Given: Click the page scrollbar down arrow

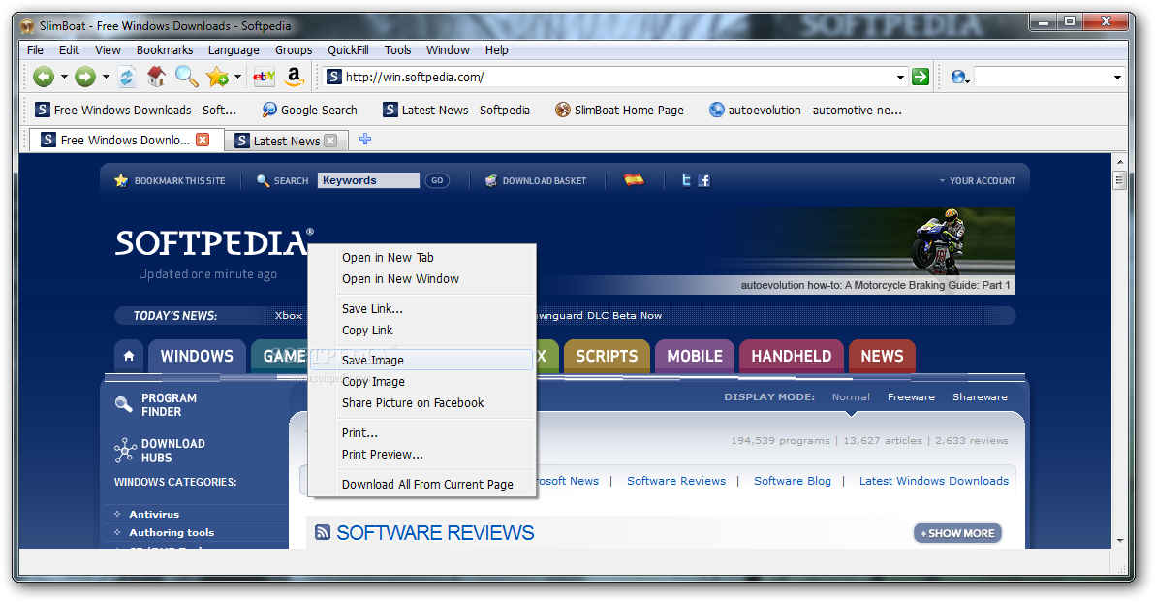Looking at the screenshot, I should (1120, 540).
